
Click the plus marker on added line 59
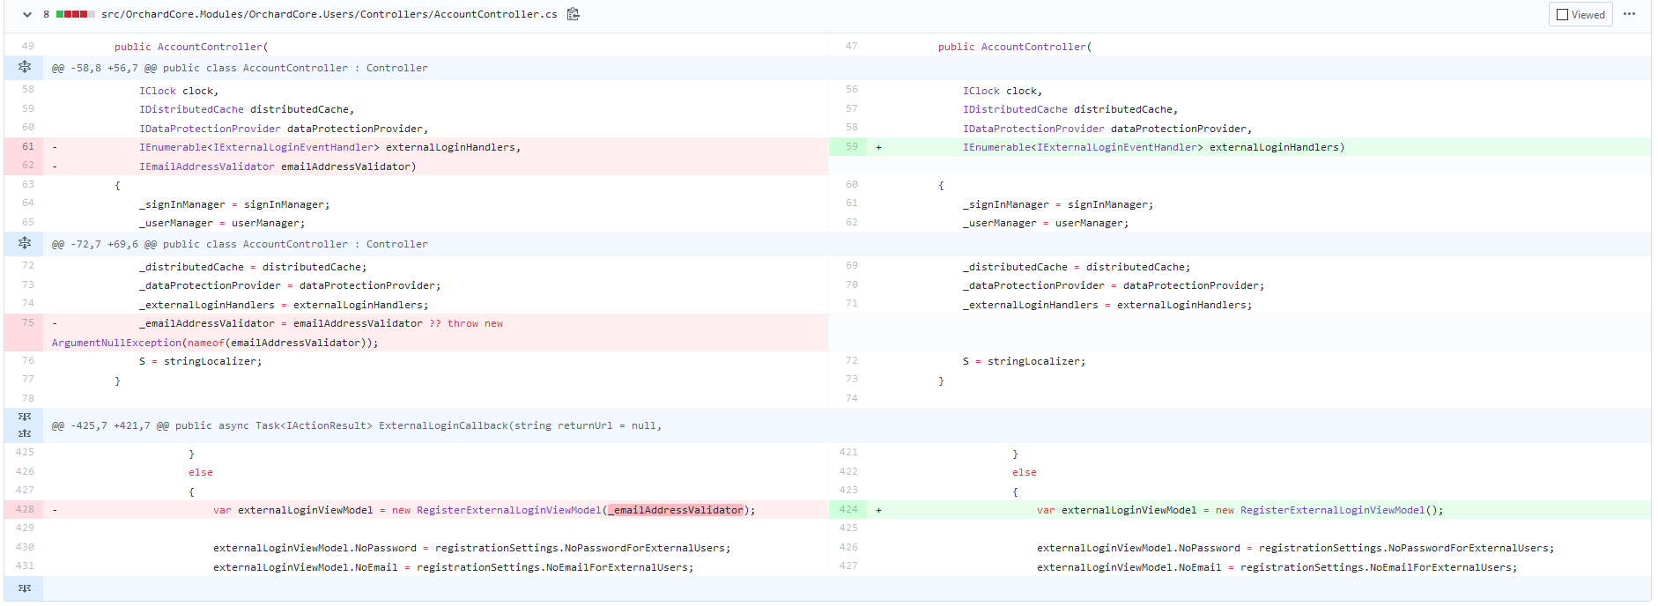[878, 147]
